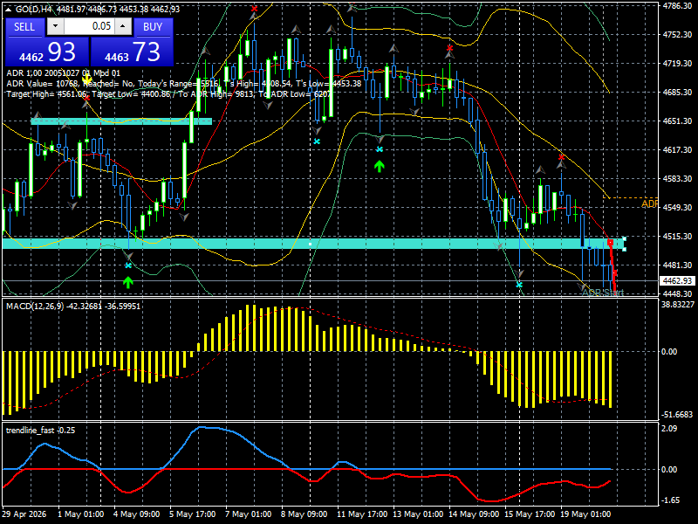This screenshot has height=524, width=698.
Task: Click trendline scale value -1.65
Action: point(671,500)
